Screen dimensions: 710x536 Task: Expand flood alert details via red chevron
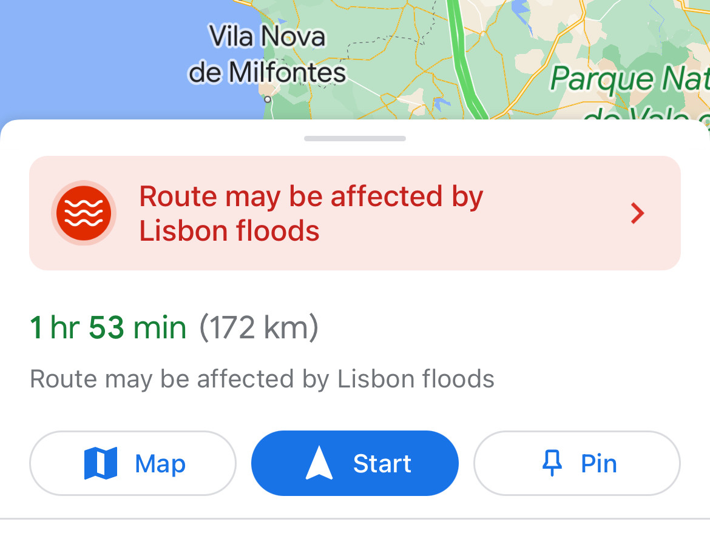(637, 213)
